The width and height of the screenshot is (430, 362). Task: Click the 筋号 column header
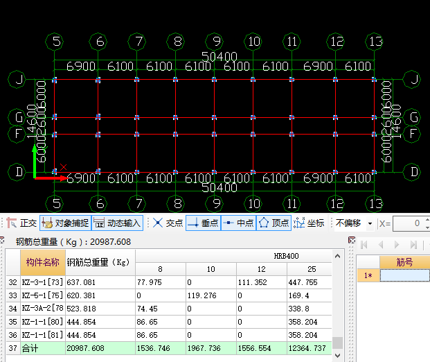click(x=404, y=262)
